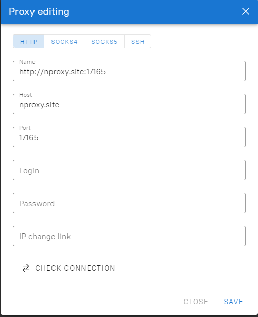Screen dimensions: 258x317
Task: Focus the IP change link field
Action: pos(129,236)
